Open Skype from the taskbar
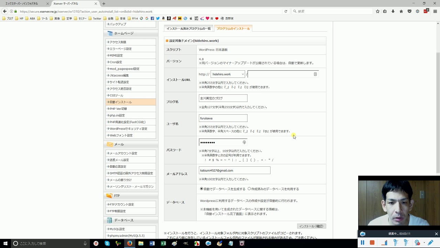440x248 pixels. [x=107, y=243]
